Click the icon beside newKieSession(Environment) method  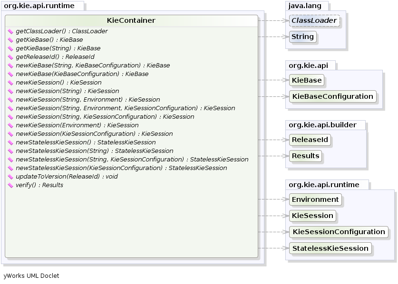point(11,125)
